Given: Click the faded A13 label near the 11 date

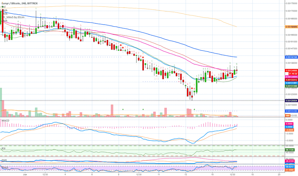Looking at the screenshot, I should coord(156,79).
